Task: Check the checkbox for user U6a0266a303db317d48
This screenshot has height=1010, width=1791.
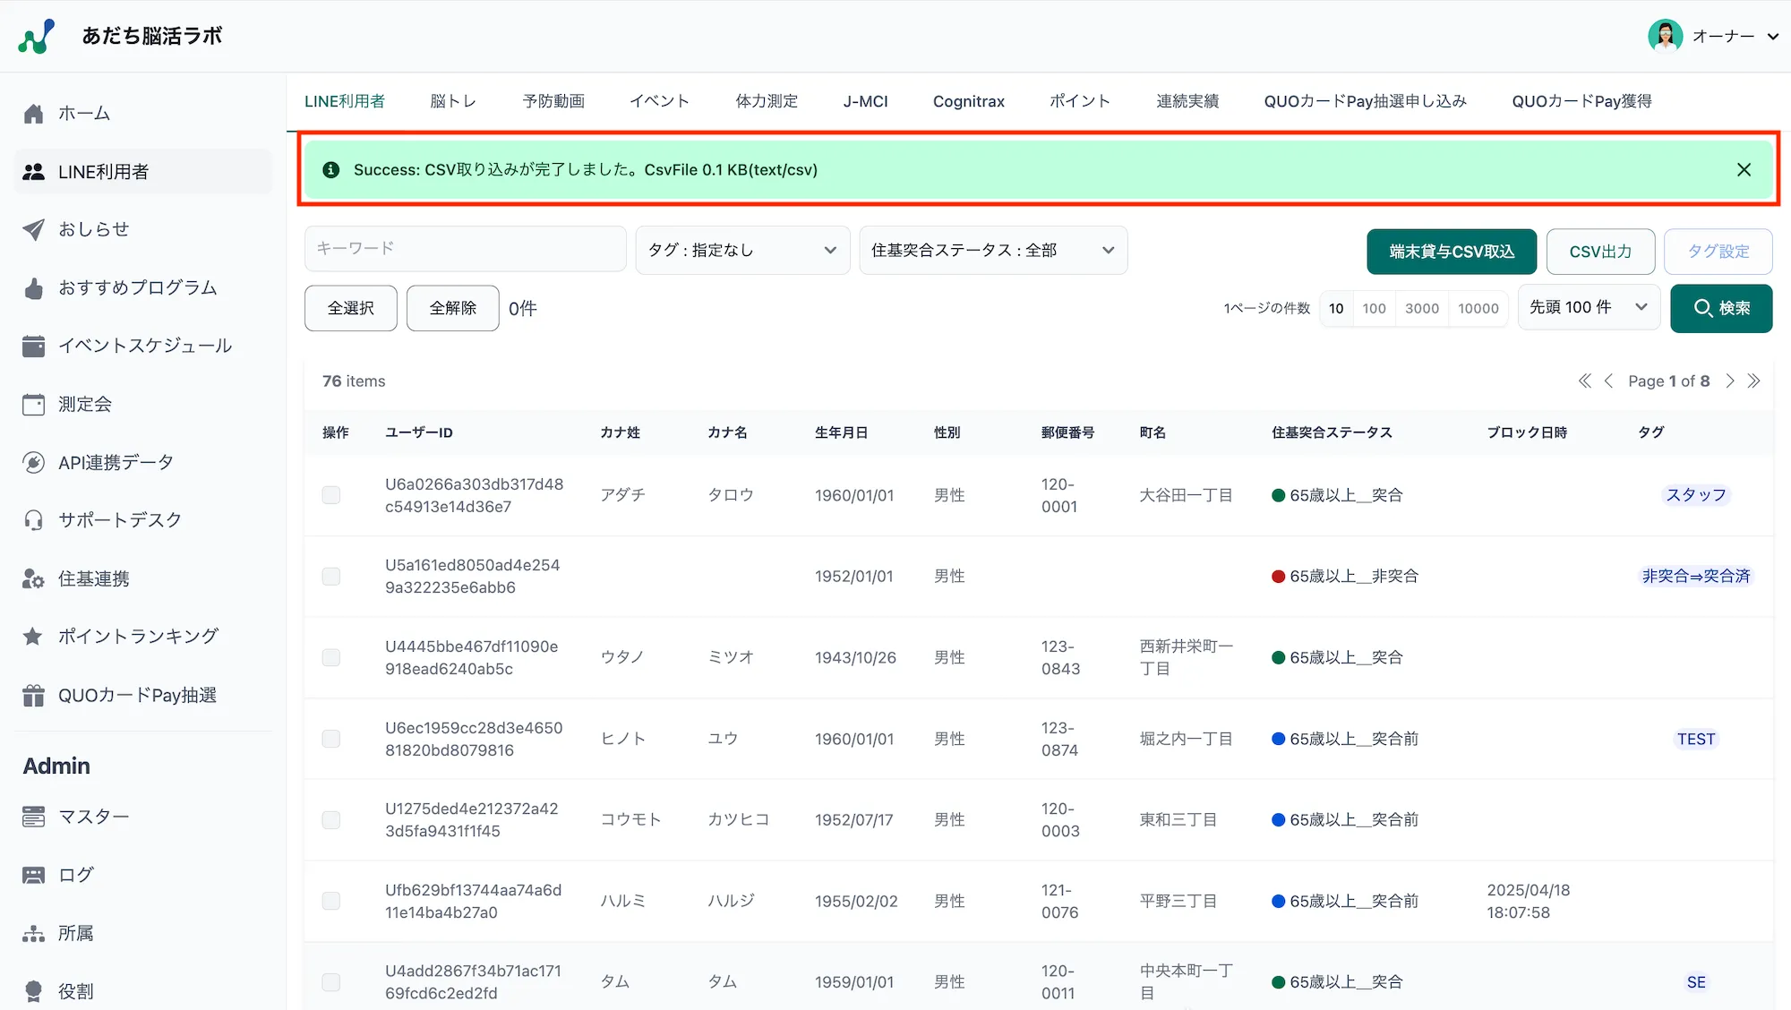Action: pos(331,495)
